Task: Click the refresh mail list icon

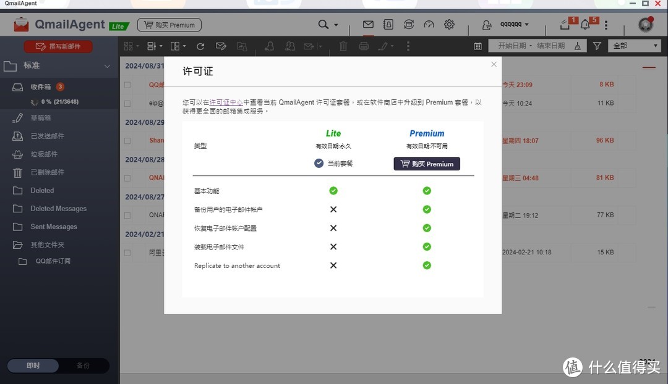Action: pyautogui.click(x=200, y=46)
